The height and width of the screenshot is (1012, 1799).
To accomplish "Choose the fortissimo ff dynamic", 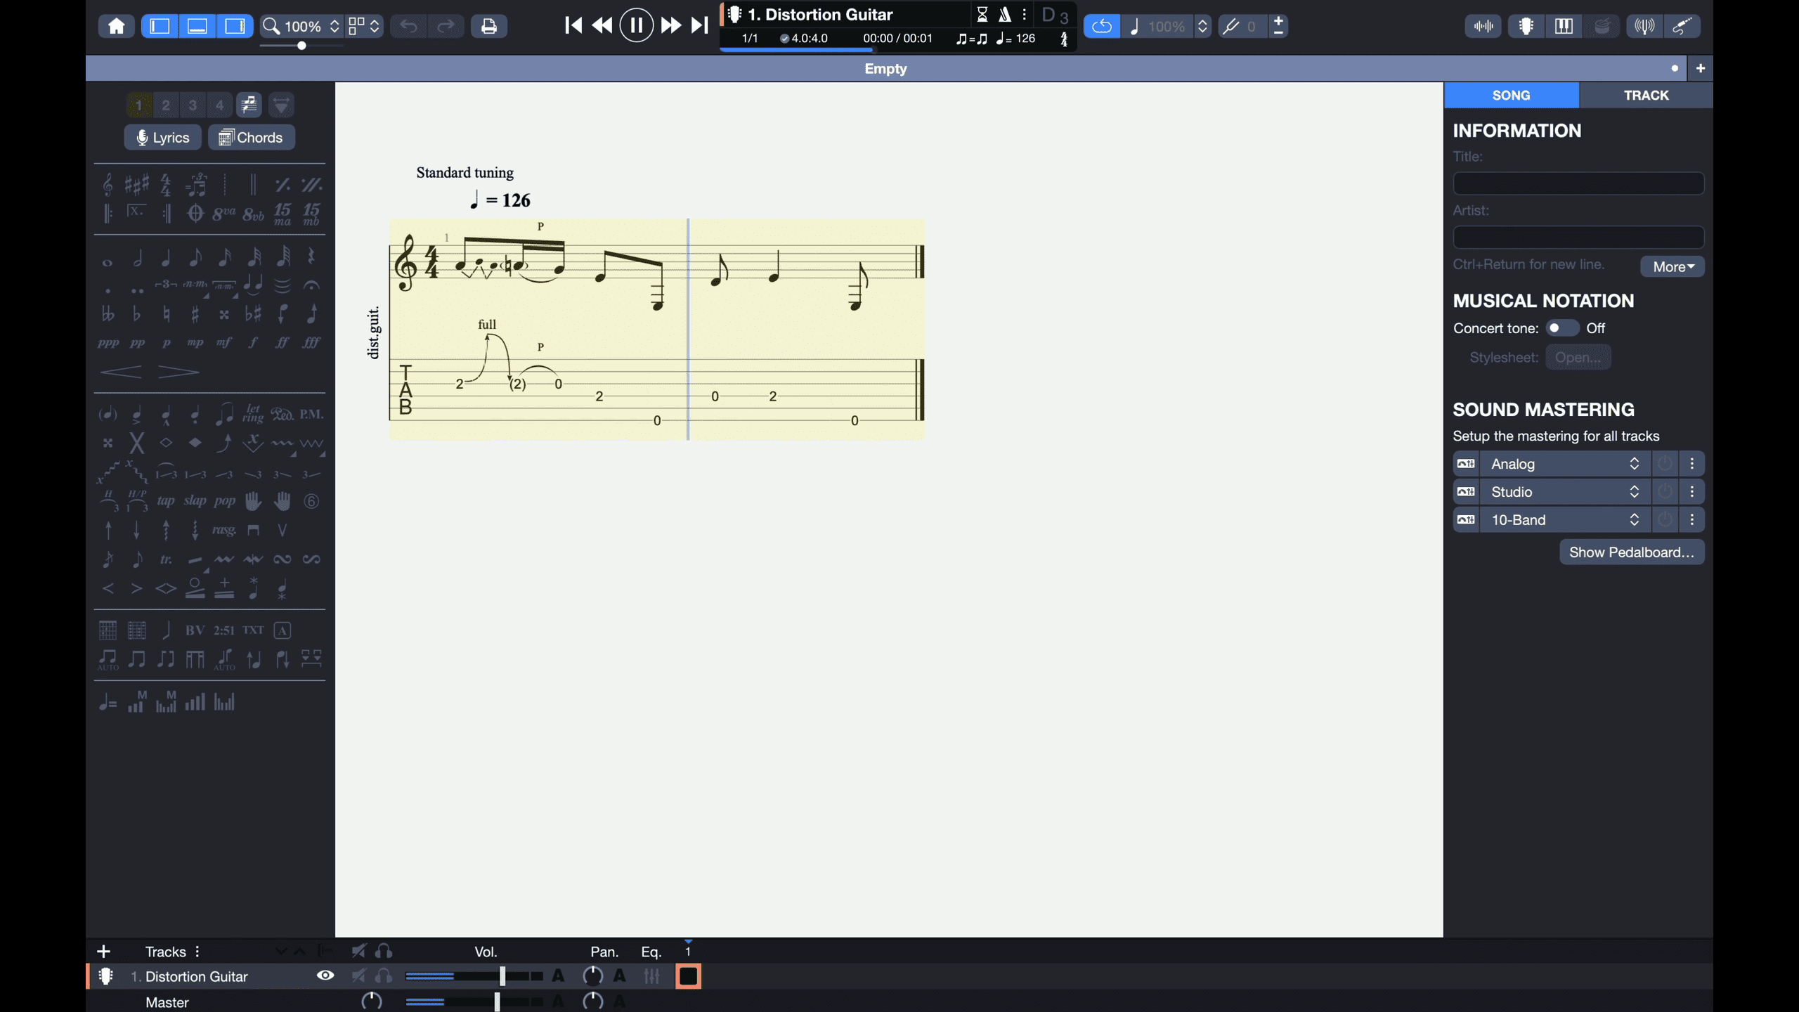I will coord(282,342).
